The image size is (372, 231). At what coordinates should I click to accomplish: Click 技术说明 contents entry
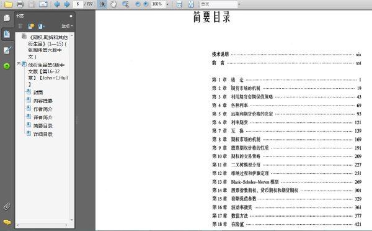click(x=286, y=55)
